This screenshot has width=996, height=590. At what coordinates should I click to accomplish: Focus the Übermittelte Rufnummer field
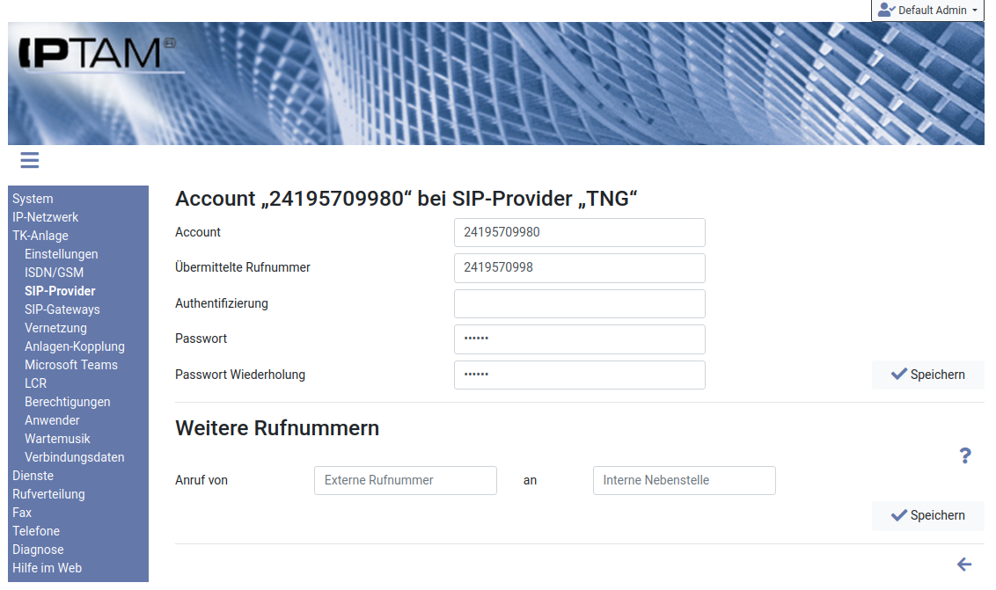pyautogui.click(x=579, y=268)
